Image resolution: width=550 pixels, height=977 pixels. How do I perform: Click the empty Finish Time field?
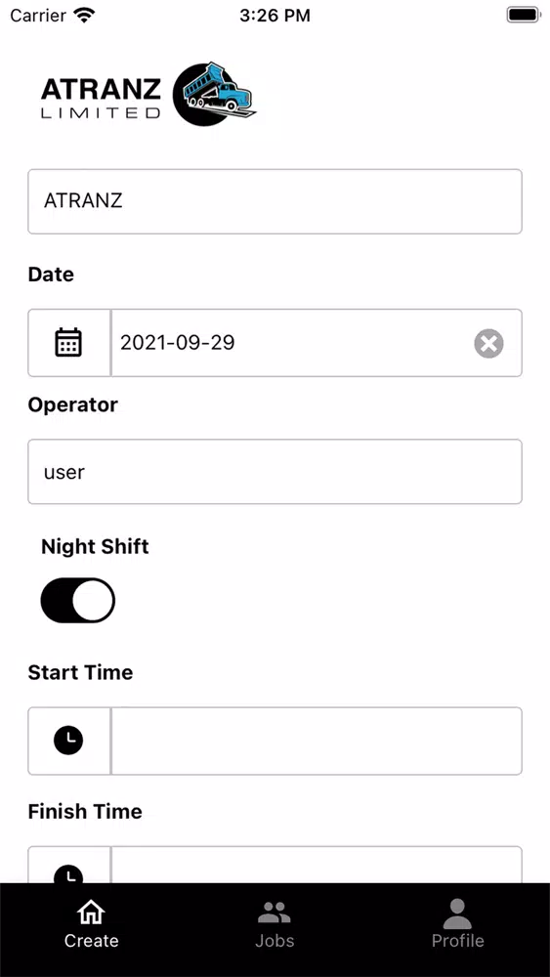point(317,865)
